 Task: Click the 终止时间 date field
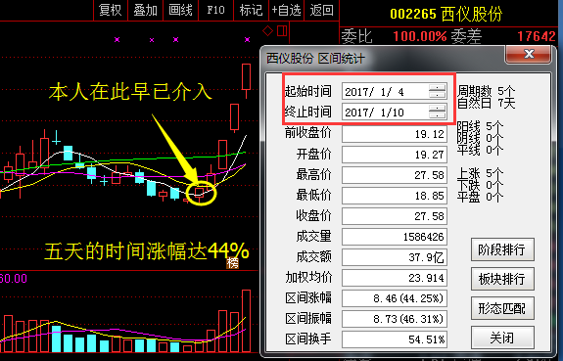pyautogui.click(x=395, y=112)
